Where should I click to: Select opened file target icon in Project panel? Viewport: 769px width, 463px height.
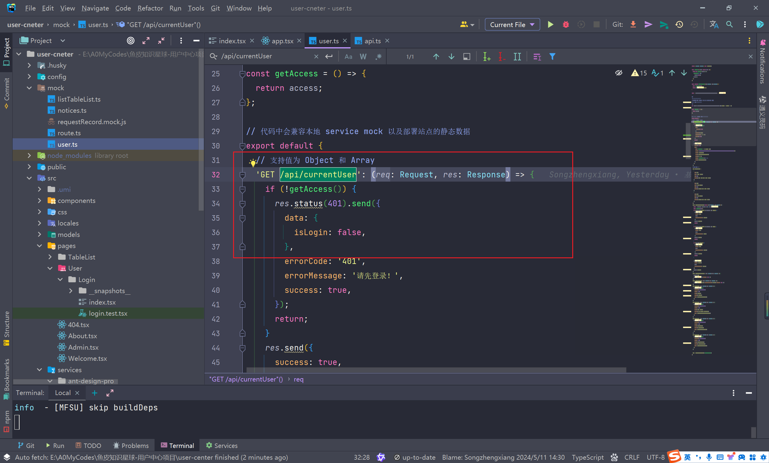tap(131, 41)
